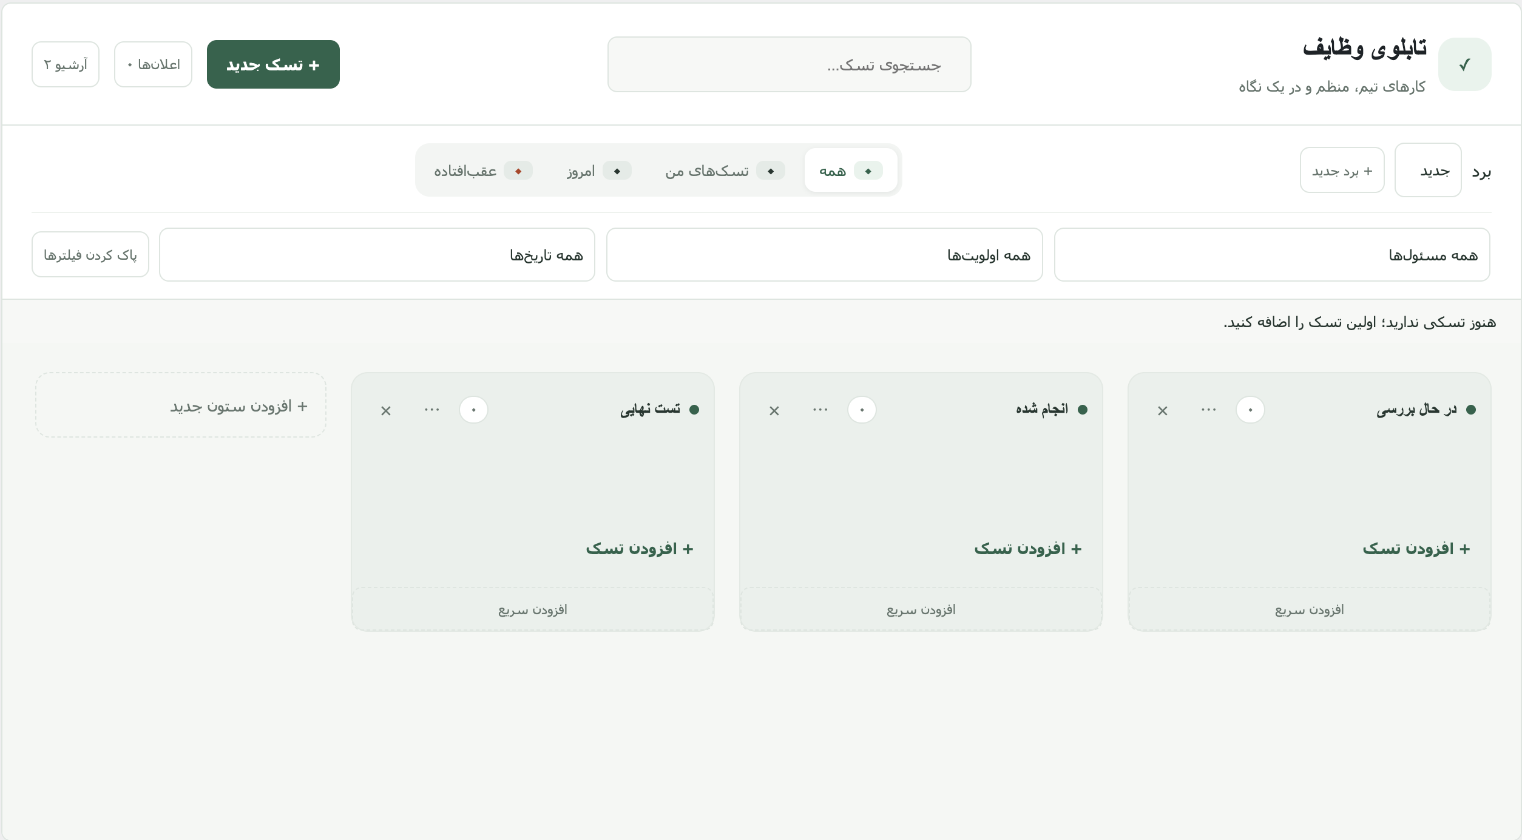The height and width of the screenshot is (840, 1522).
Task: Open the three-dot menu of تست نهایی column
Action: coord(431,410)
